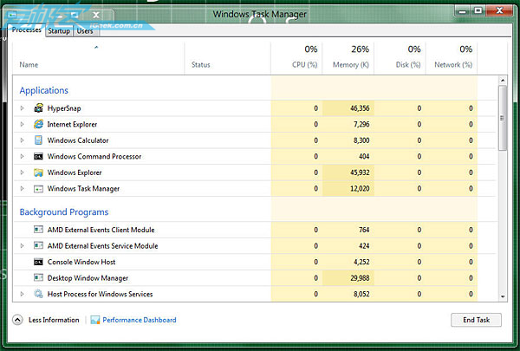
Task: Select the Console Window Host icon
Action: click(38, 262)
